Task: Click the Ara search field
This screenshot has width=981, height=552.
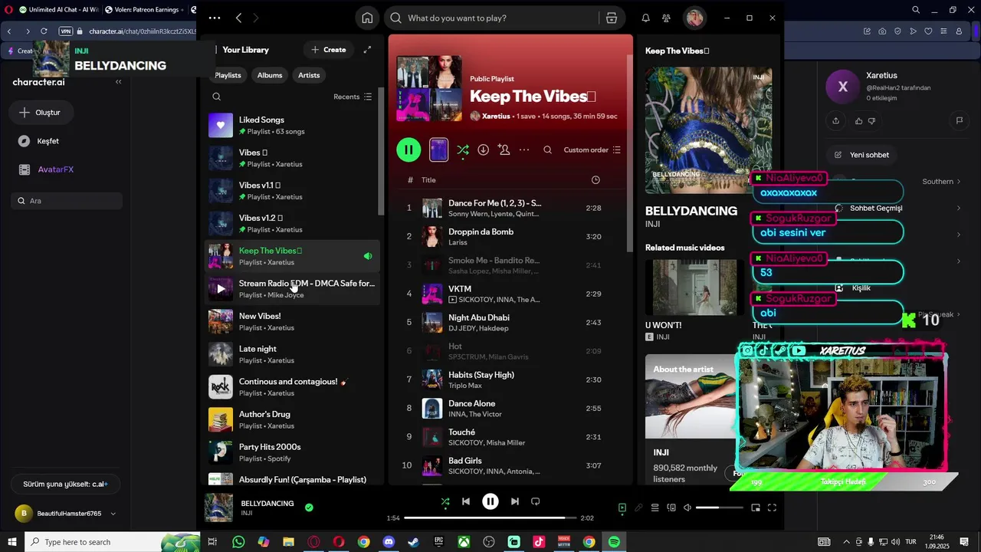Action: (x=67, y=201)
